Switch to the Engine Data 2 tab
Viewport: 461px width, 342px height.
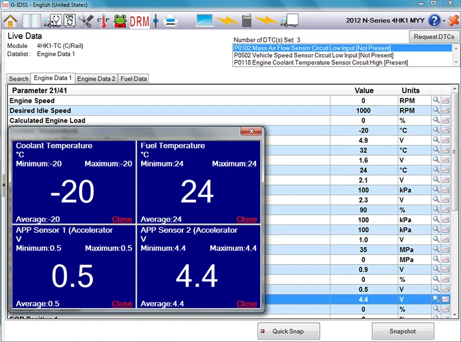pyautogui.click(x=96, y=79)
